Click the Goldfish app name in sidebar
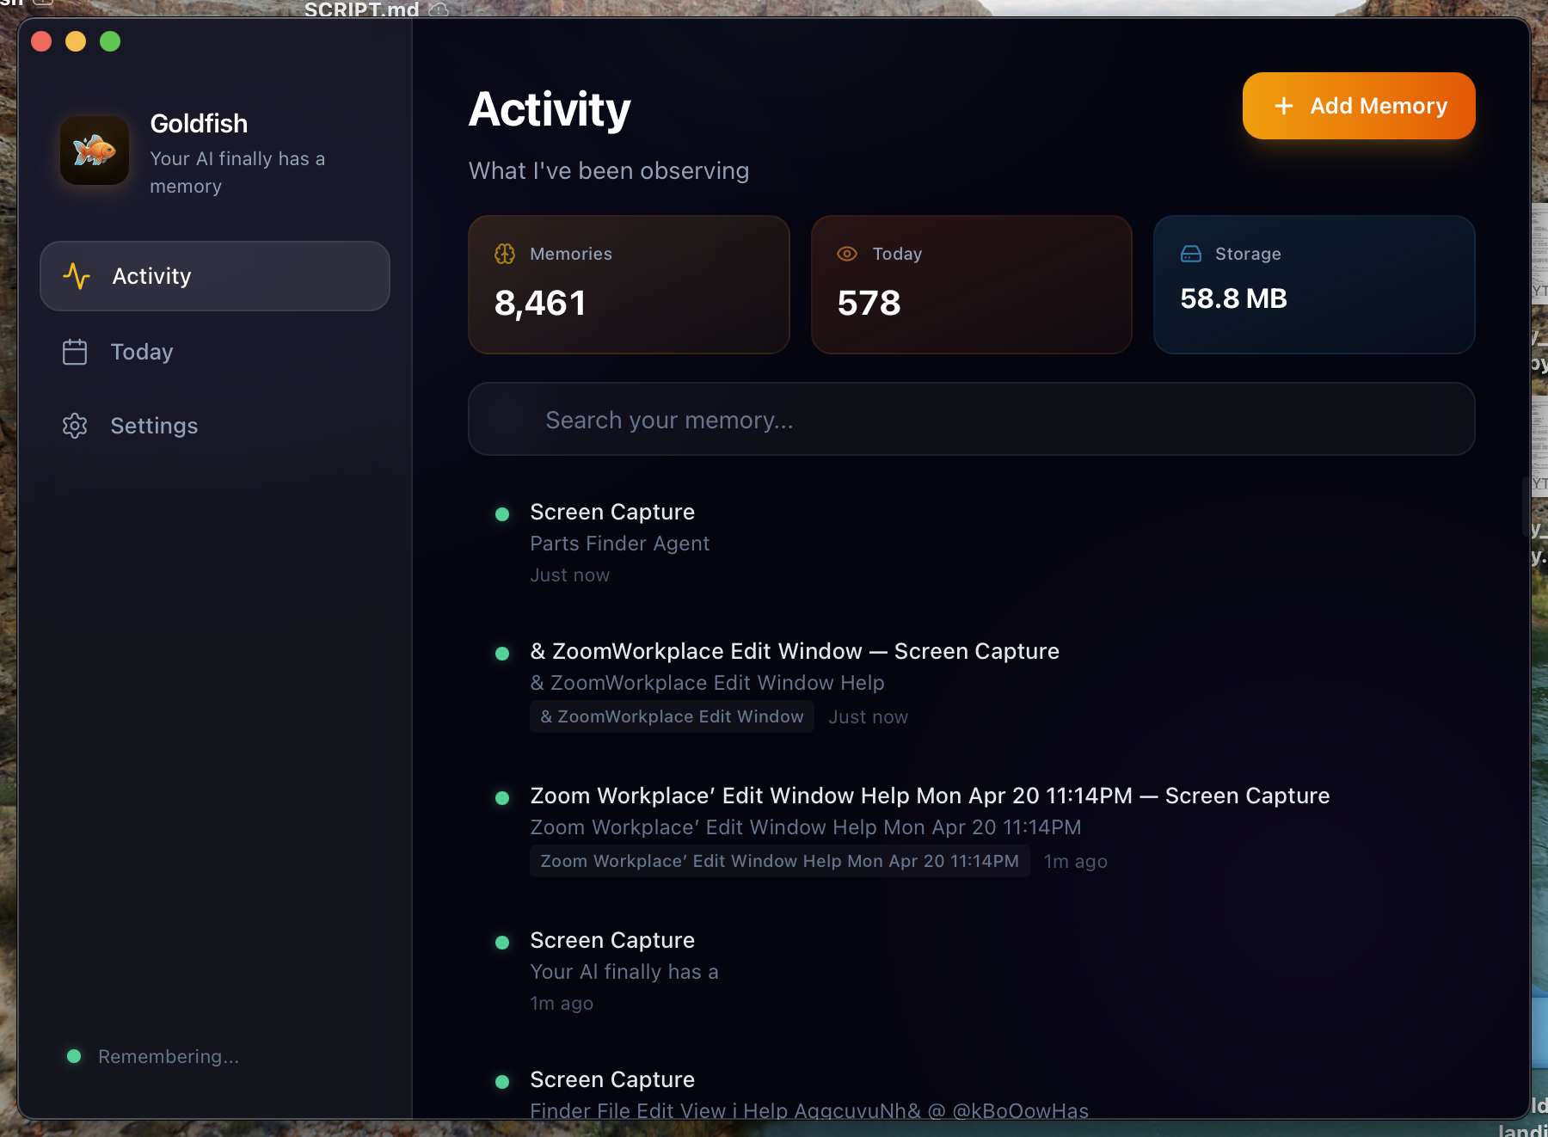 (199, 124)
